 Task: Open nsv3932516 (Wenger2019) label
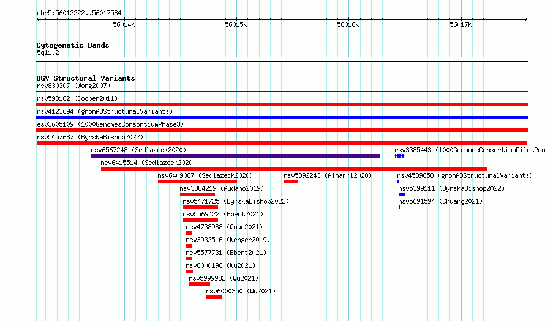[x=228, y=240]
